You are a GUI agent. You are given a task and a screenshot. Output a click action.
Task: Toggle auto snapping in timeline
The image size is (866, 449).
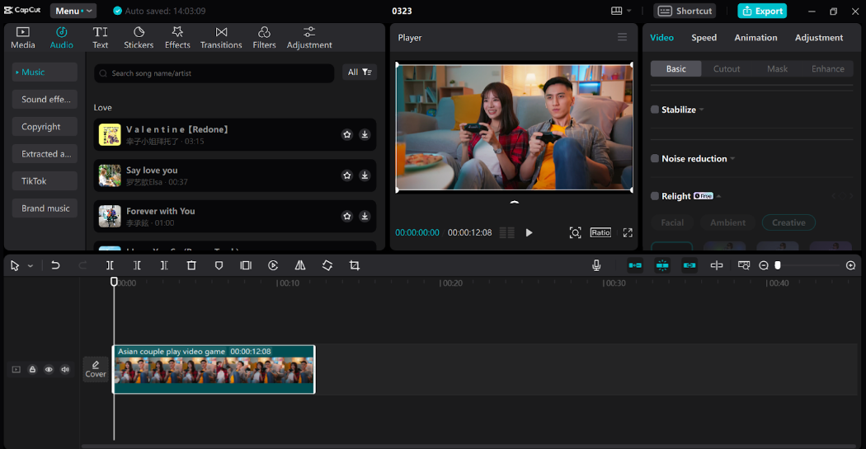click(x=662, y=265)
